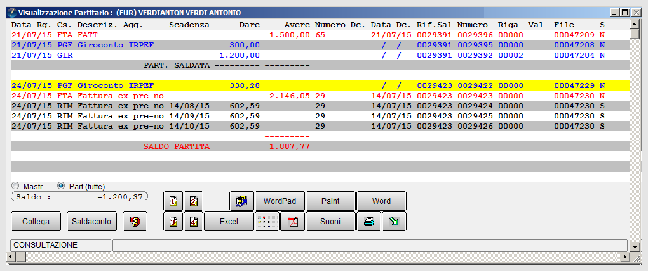Click the green arrow exit icon

click(395, 221)
